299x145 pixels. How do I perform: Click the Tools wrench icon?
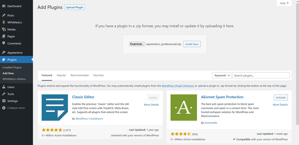(x=4, y=94)
